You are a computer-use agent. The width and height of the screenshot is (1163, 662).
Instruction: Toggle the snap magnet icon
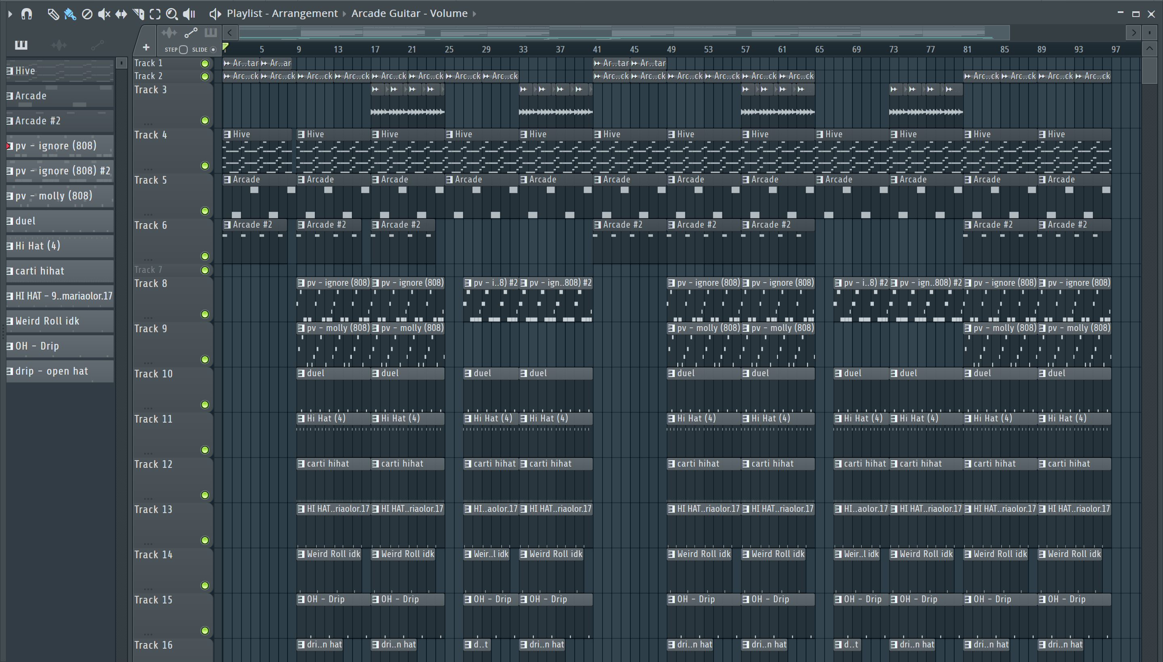coord(26,14)
